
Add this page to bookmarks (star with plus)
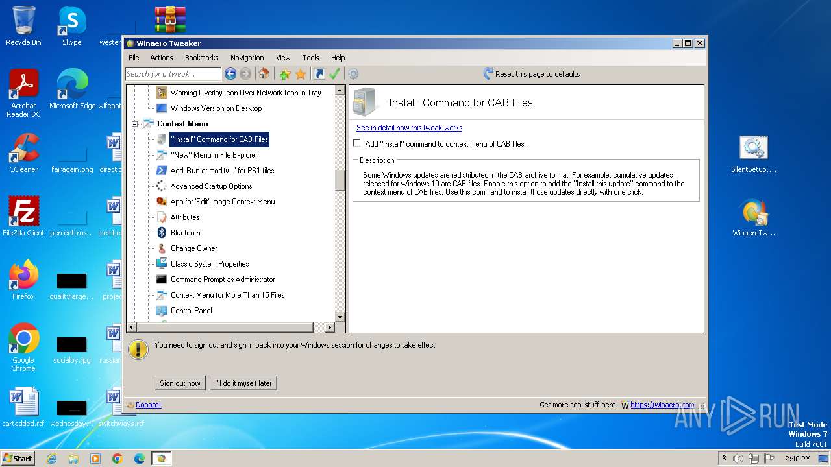coord(284,74)
